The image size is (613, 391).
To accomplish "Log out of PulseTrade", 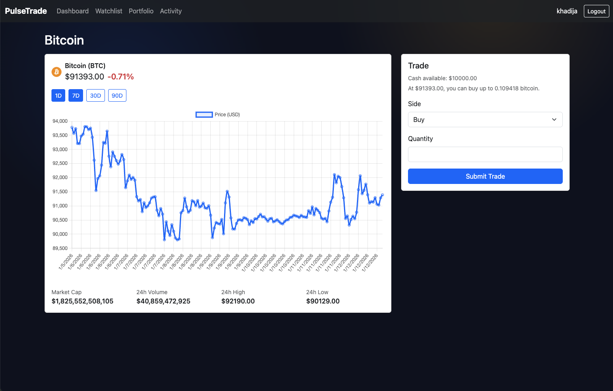I will point(596,11).
